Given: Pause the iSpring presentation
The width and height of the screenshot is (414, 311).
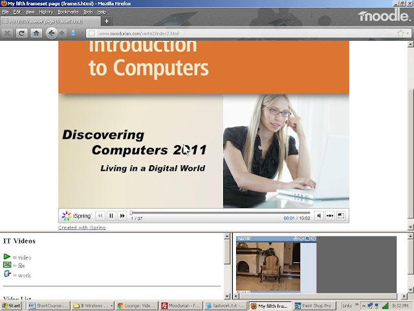Looking at the screenshot, I should [x=111, y=216].
